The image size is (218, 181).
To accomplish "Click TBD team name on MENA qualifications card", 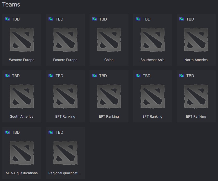I will (x=16, y=132).
